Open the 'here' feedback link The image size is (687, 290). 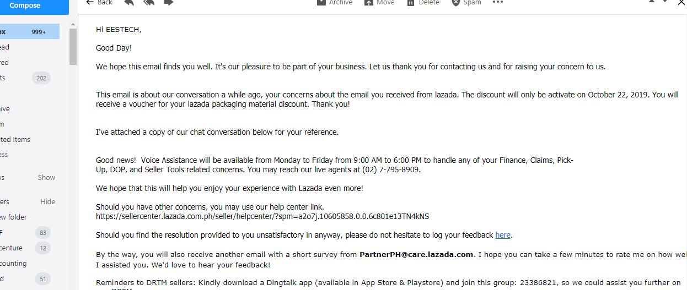[x=503, y=235]
